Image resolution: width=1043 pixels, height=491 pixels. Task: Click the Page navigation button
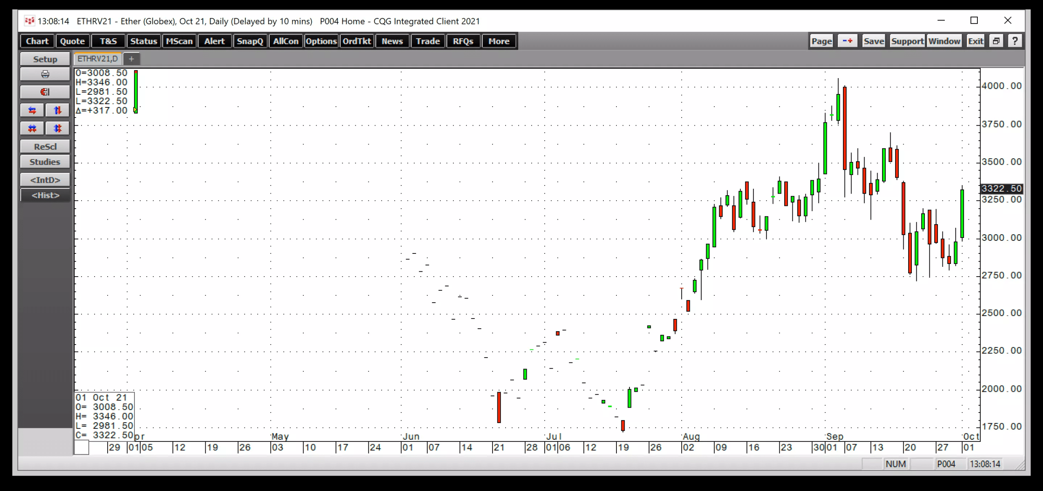(x=821, y=41)
